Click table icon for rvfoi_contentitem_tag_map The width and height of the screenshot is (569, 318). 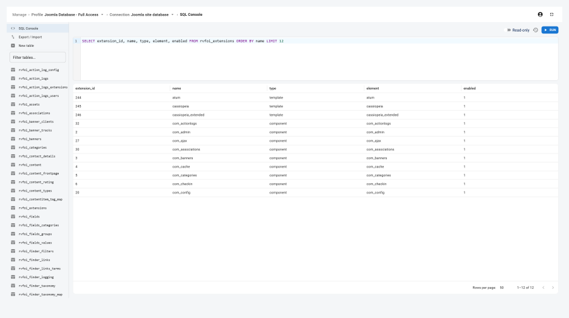tap(13, 199)
